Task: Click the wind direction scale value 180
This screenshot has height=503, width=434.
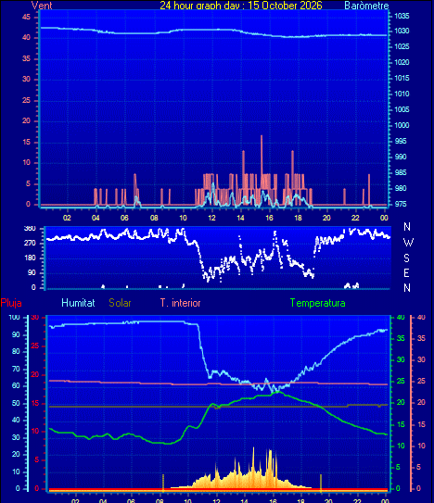Action: [30, 258]
